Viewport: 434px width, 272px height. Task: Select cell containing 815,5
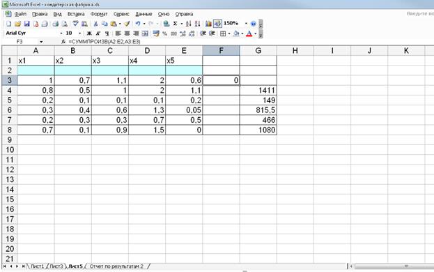click(x=258, y=110)
